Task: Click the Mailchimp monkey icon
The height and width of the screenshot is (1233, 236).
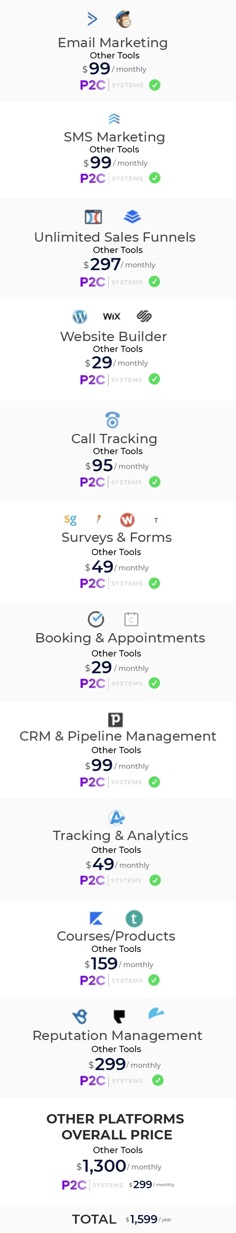Action: 123,19
